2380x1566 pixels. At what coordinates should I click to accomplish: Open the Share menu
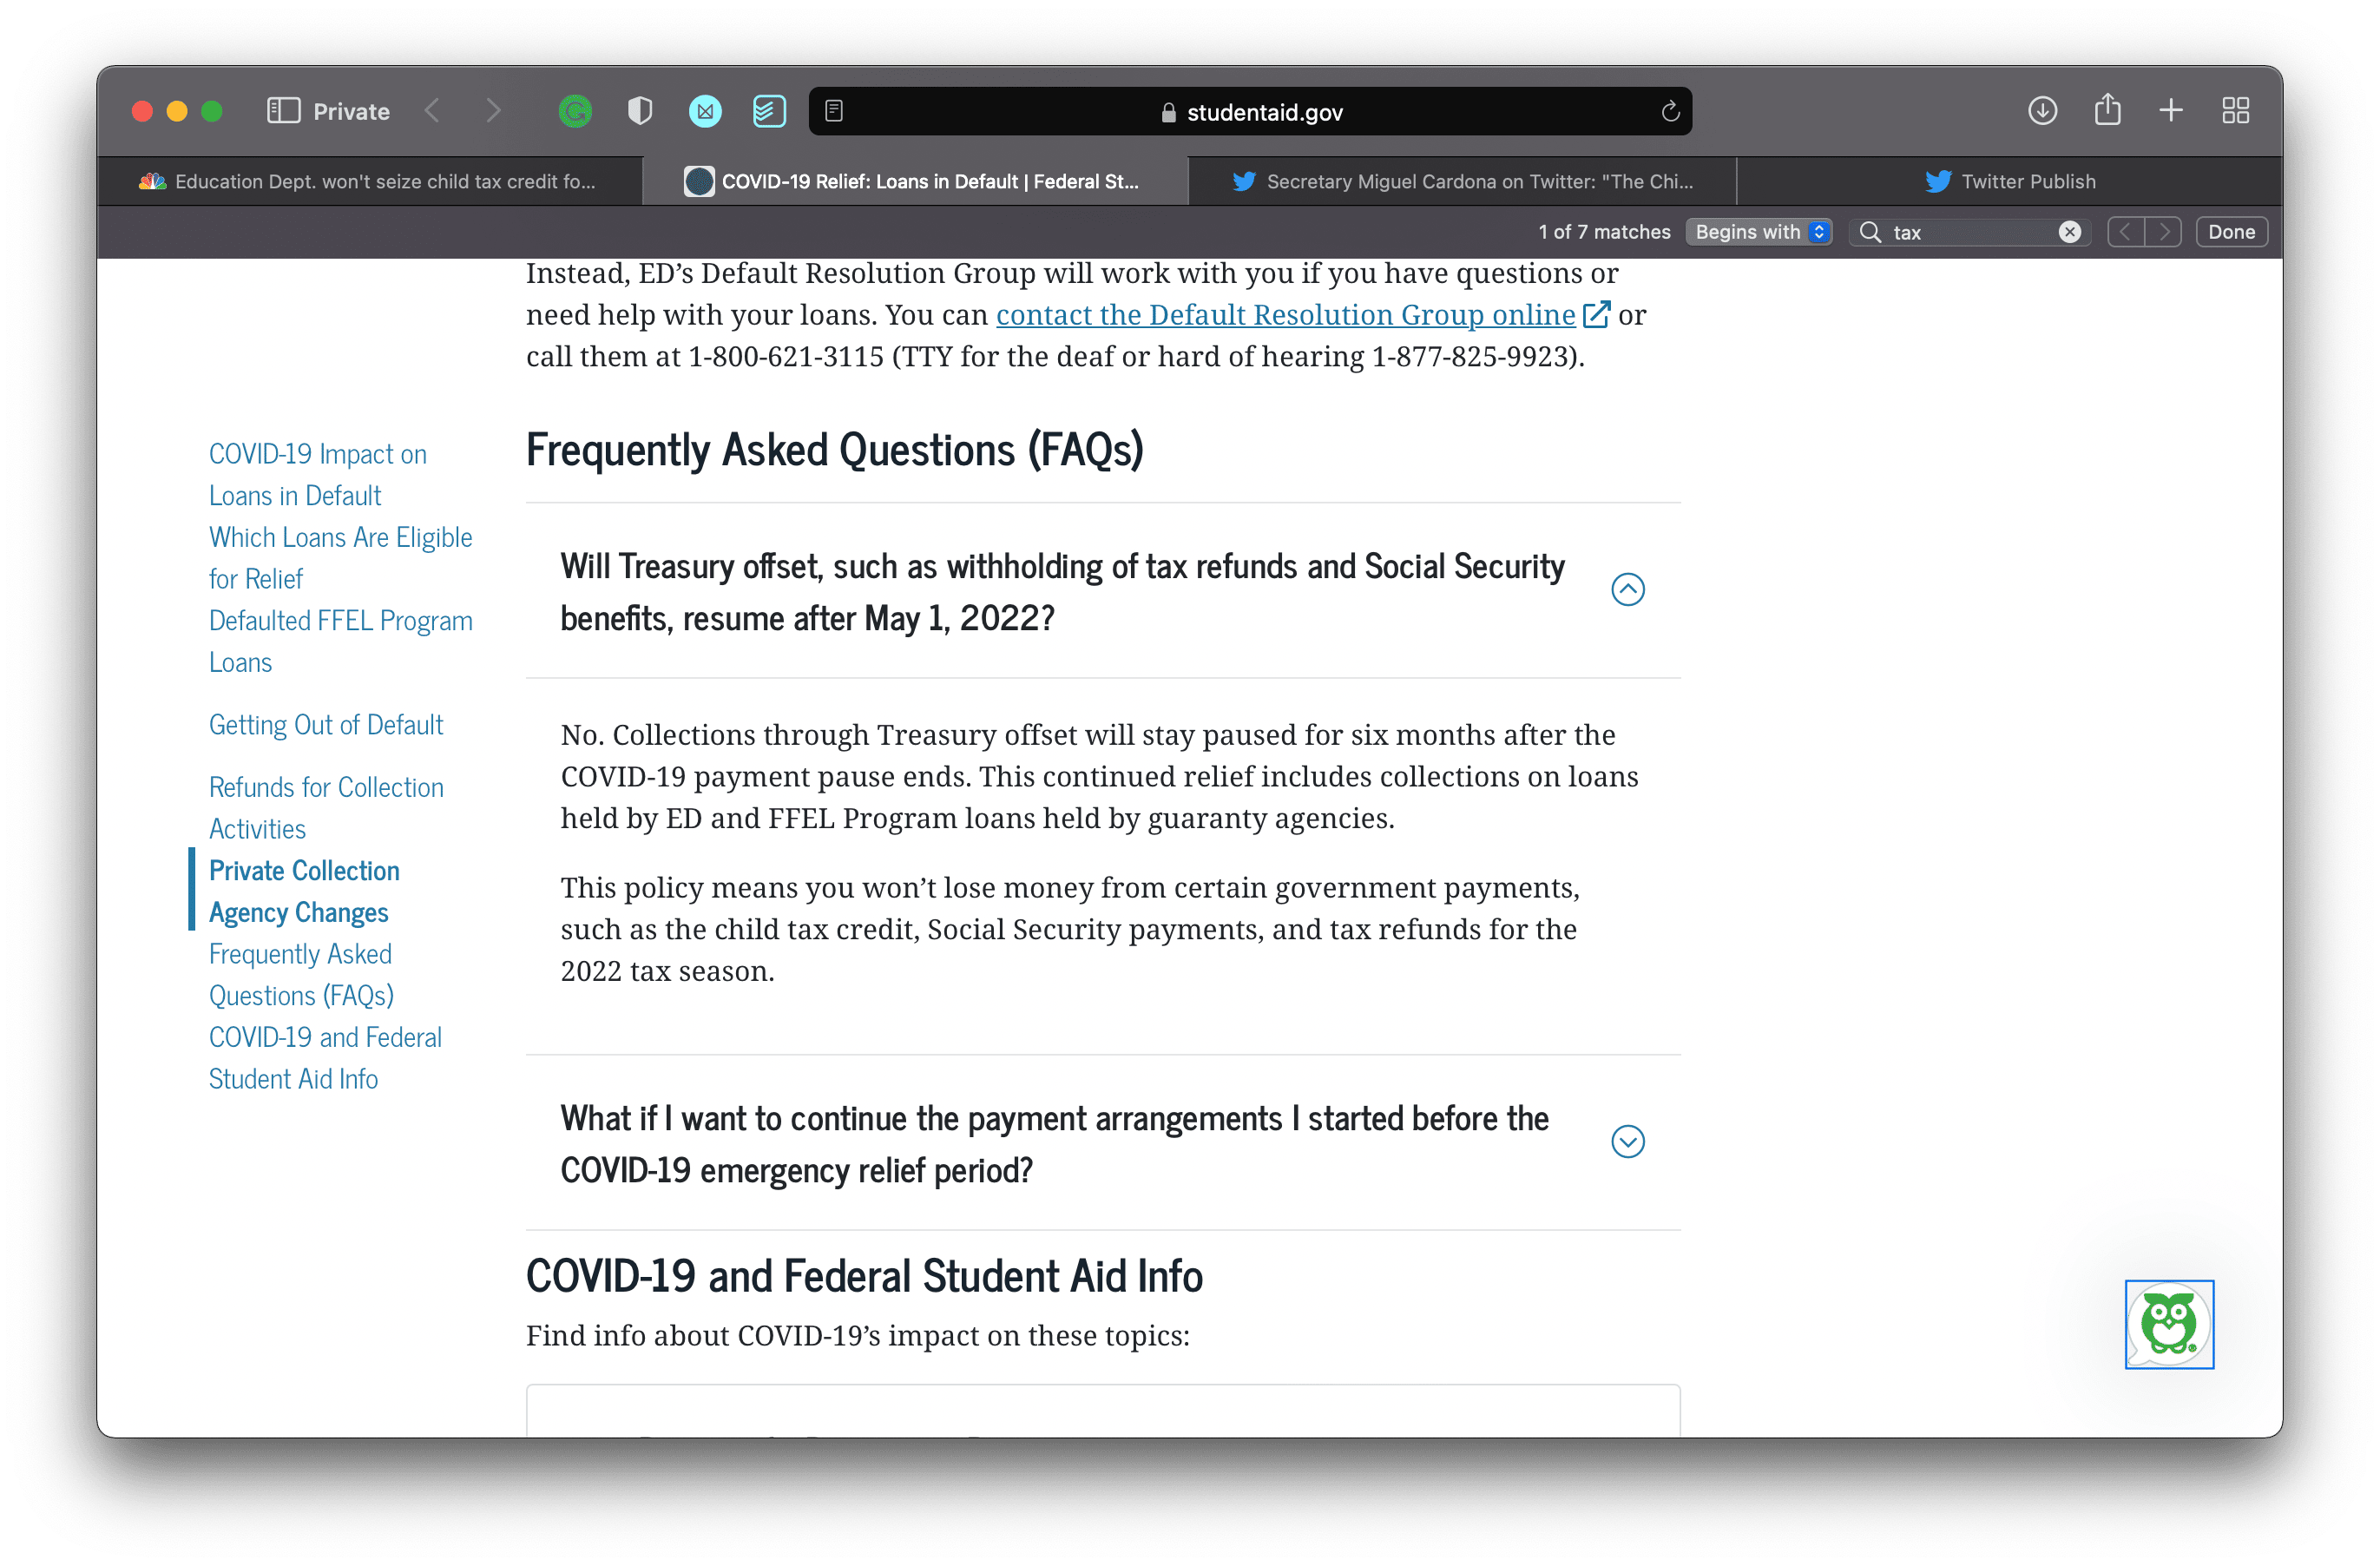(x=2107, y=110)
